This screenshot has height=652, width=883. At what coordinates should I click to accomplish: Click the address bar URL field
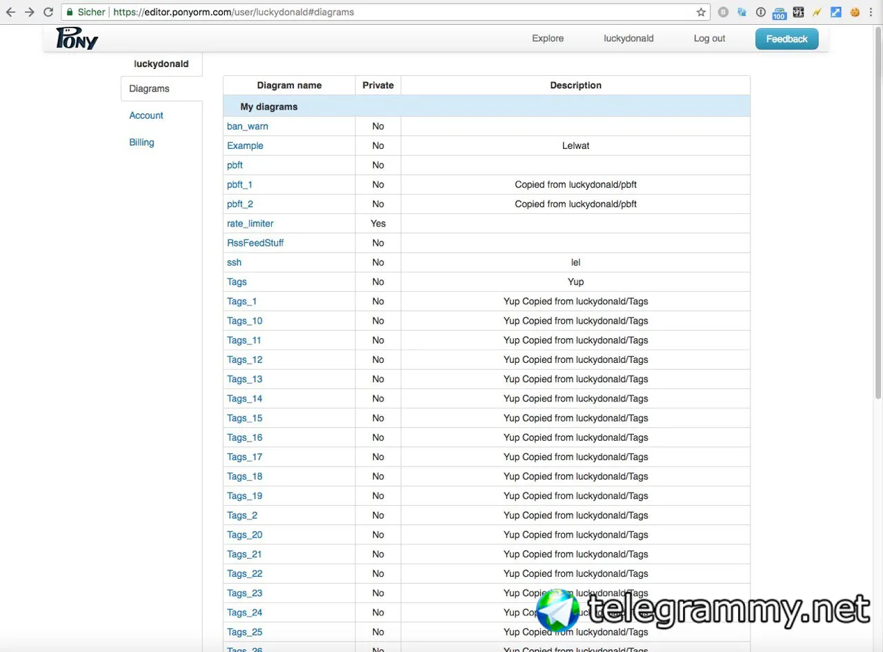tap(386, 12)
